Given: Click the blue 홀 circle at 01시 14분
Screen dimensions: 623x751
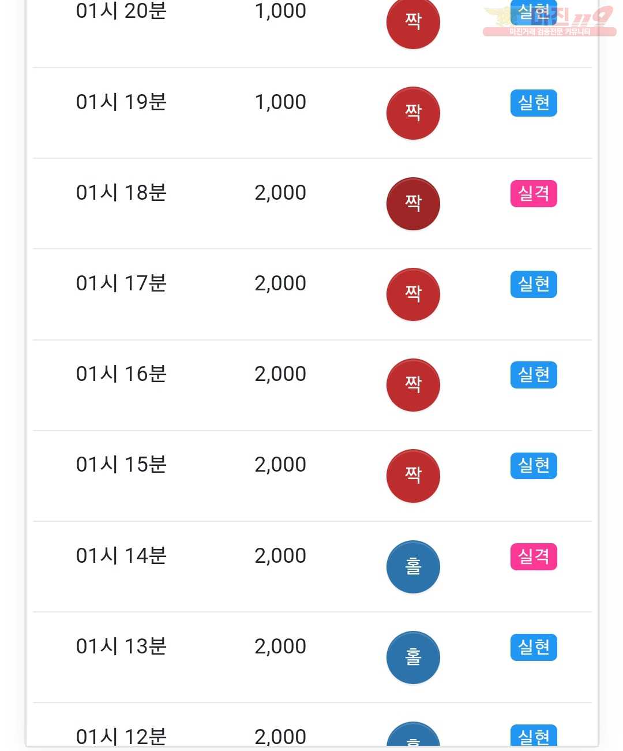Looking at the screenshot, I should pos(413,567).
